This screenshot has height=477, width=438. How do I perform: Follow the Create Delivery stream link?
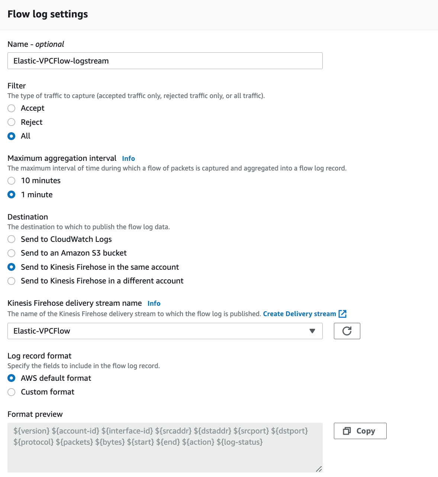(299, 314)
